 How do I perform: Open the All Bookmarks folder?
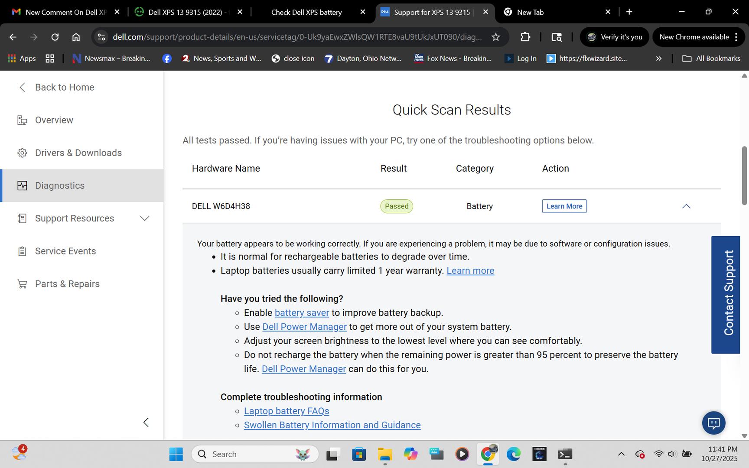tap(711, 58)
